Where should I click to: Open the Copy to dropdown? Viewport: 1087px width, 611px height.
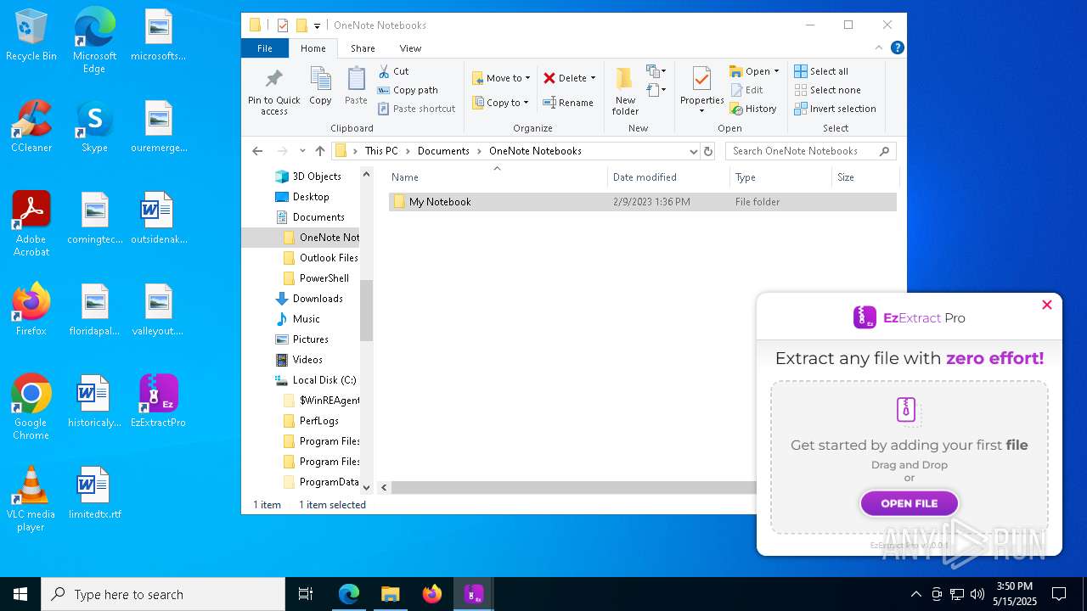click(500, 103)
